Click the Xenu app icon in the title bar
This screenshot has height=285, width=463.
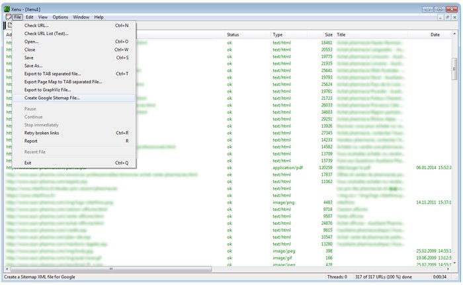7,9
